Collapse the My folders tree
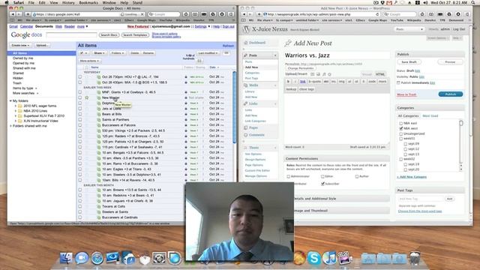Viewport: 480px width, 270px height. coord(10,100)
